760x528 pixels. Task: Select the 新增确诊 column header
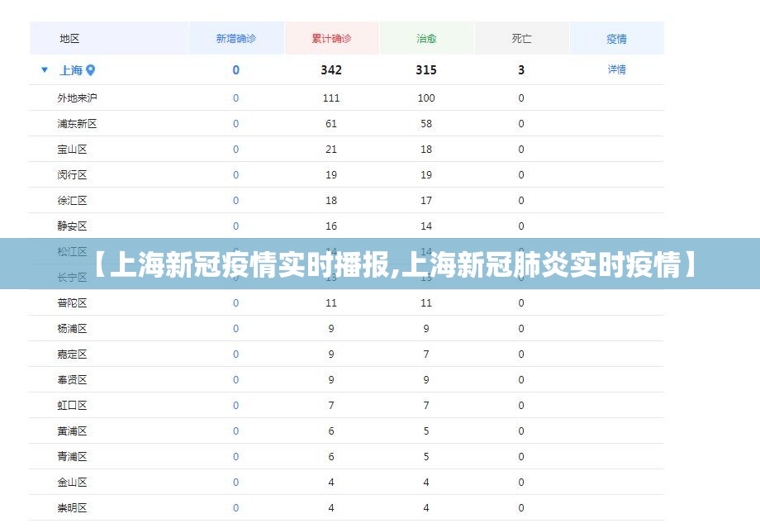point(236,39)
